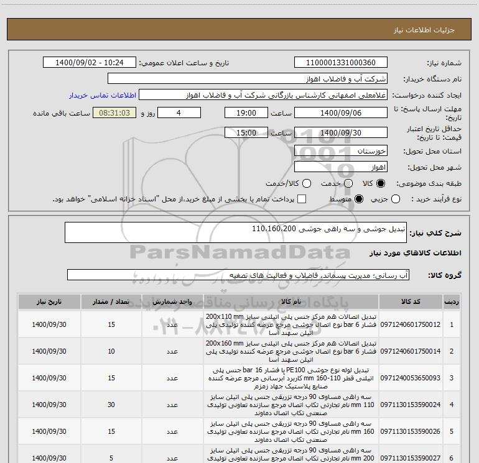This screenshot has width=479, height=463.
Task: Click the days remaining field showing 4
Action: pyautogui.click(x=179, y=112)
